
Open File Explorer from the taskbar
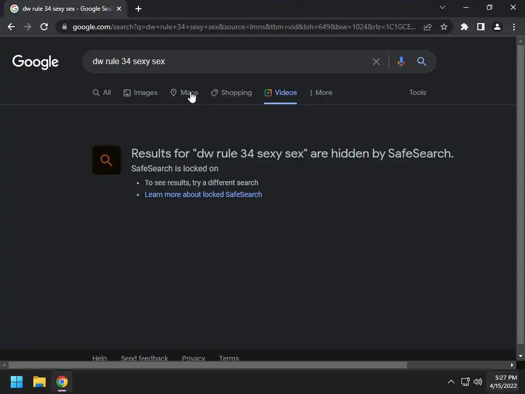click(39, 382)
